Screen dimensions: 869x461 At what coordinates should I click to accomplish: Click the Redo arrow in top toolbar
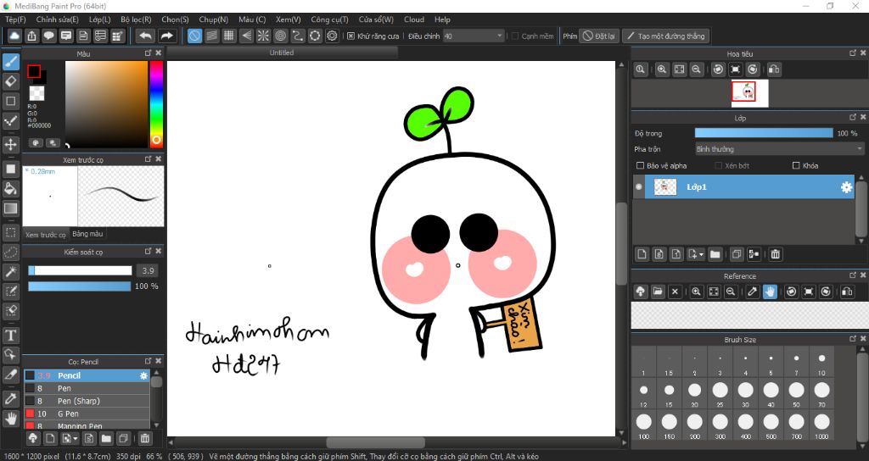tap(167, 36)
